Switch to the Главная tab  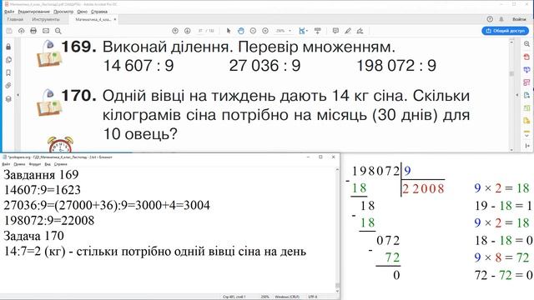pos(15,19)
